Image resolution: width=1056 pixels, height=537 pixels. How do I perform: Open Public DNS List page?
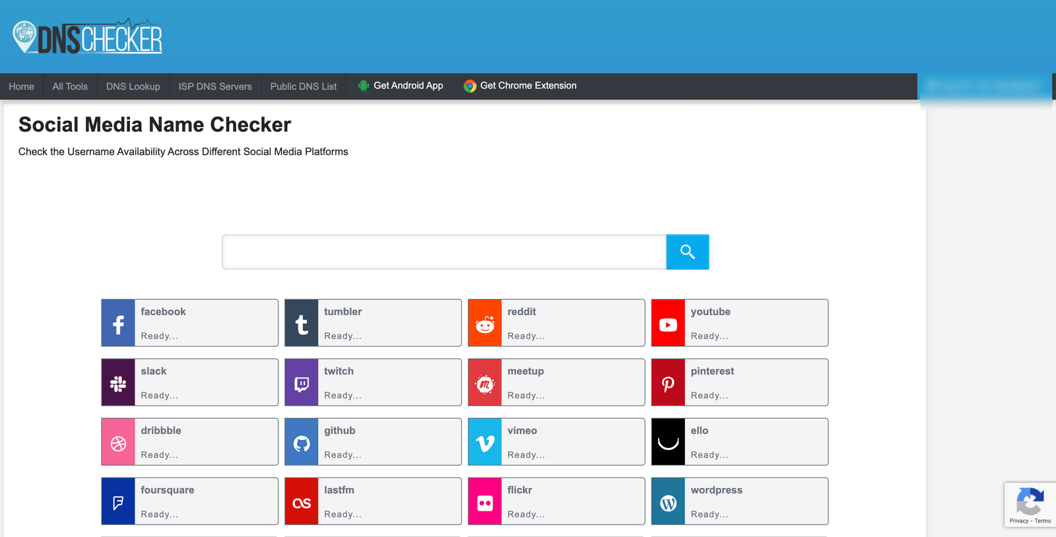304,87
